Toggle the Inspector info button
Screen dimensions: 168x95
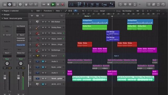click(x=10, y=4)
